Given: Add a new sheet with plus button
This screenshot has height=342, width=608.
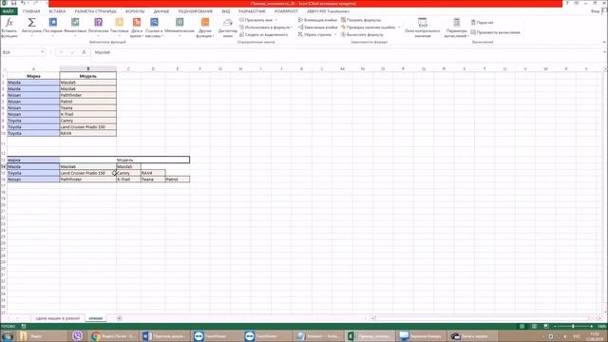Looking at the screenshot, I should [x=120, y=318].
